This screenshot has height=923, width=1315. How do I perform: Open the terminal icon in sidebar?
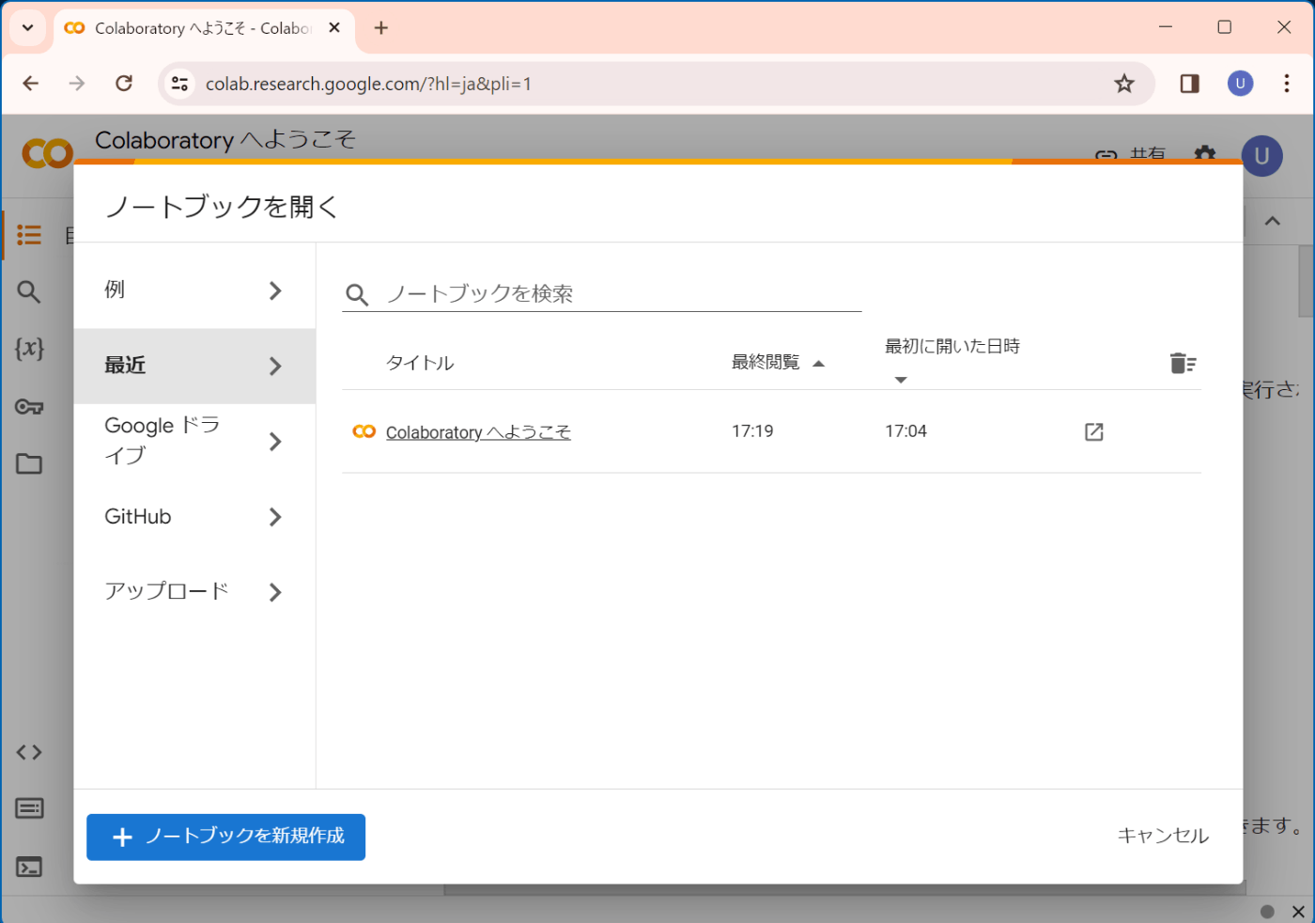(x=29, y=867)
